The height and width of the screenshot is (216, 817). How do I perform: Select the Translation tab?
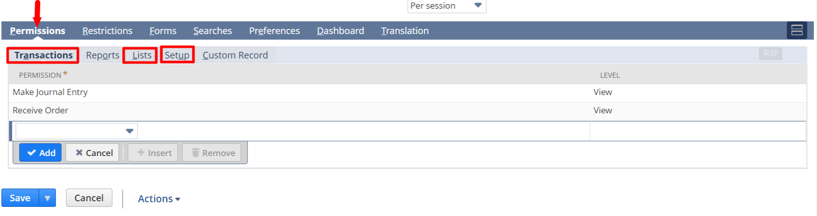point(405,31)
